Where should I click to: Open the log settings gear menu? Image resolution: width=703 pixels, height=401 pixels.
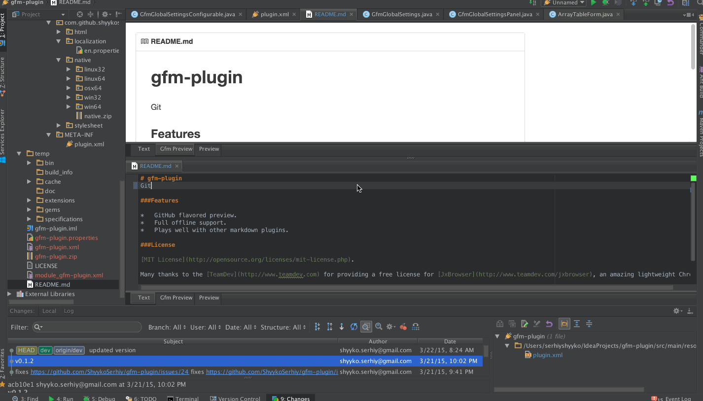click(390, 327)
